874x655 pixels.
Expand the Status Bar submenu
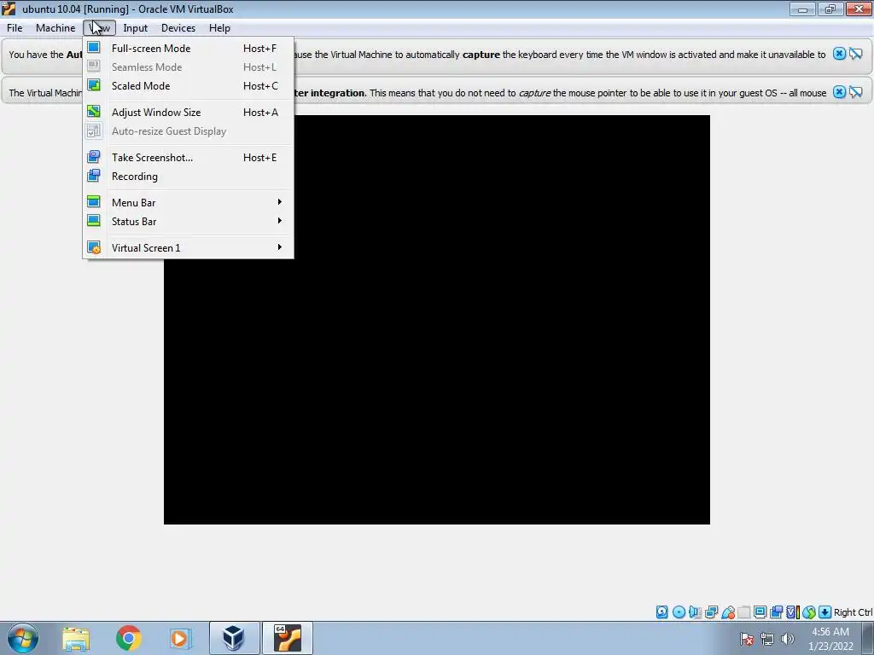tap(188, 222)
